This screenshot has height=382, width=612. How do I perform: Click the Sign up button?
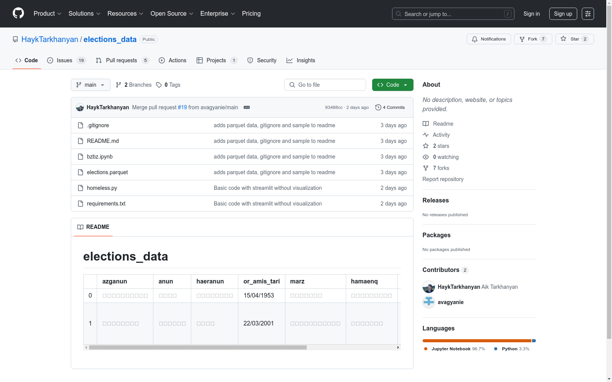pyautogui.click(x=563, y=14)
